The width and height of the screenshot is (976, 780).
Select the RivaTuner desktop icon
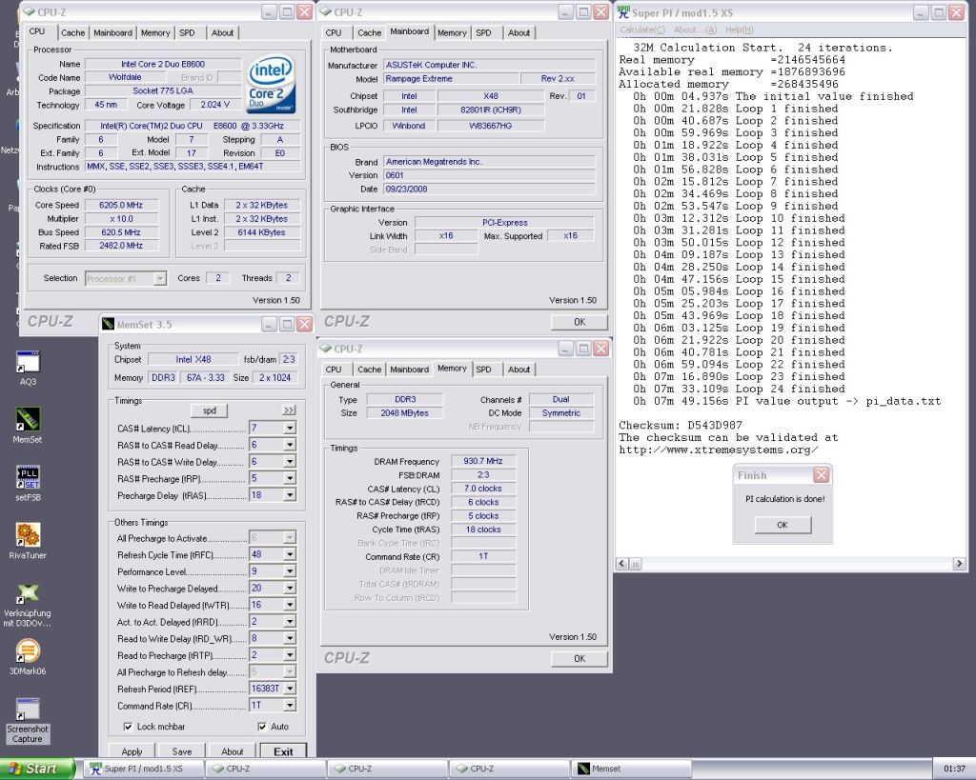(28, 541)
